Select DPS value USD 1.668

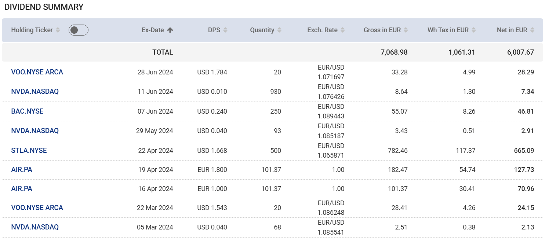(x=212, y=151)
